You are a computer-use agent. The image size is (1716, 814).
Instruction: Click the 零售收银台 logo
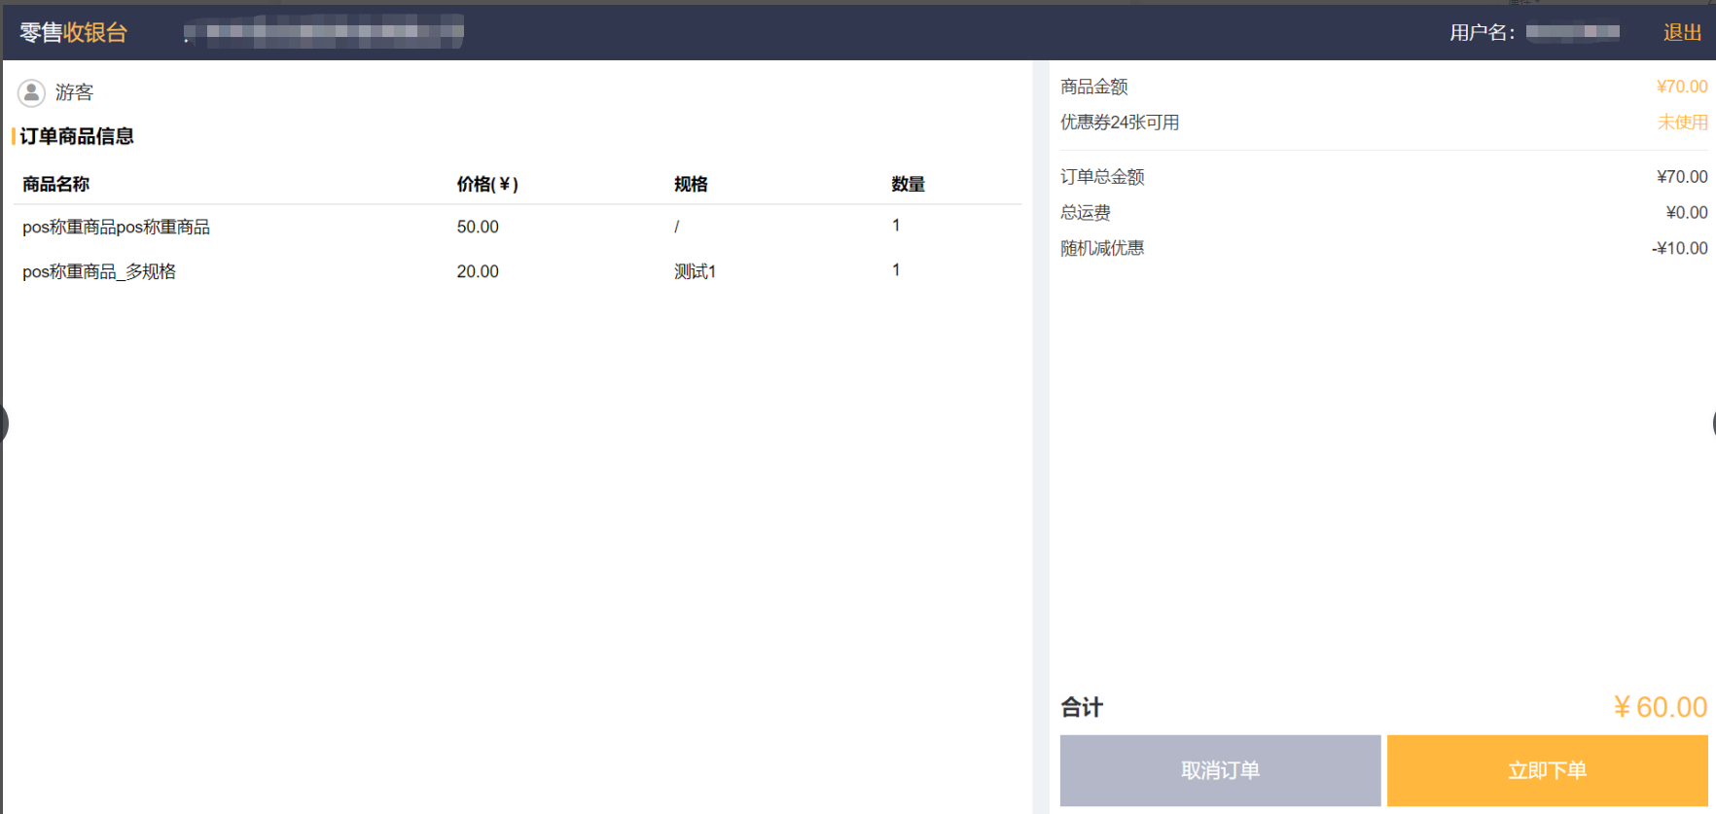point(74,33)
